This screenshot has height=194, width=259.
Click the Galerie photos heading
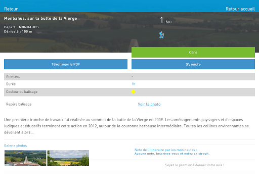point(15,145)
